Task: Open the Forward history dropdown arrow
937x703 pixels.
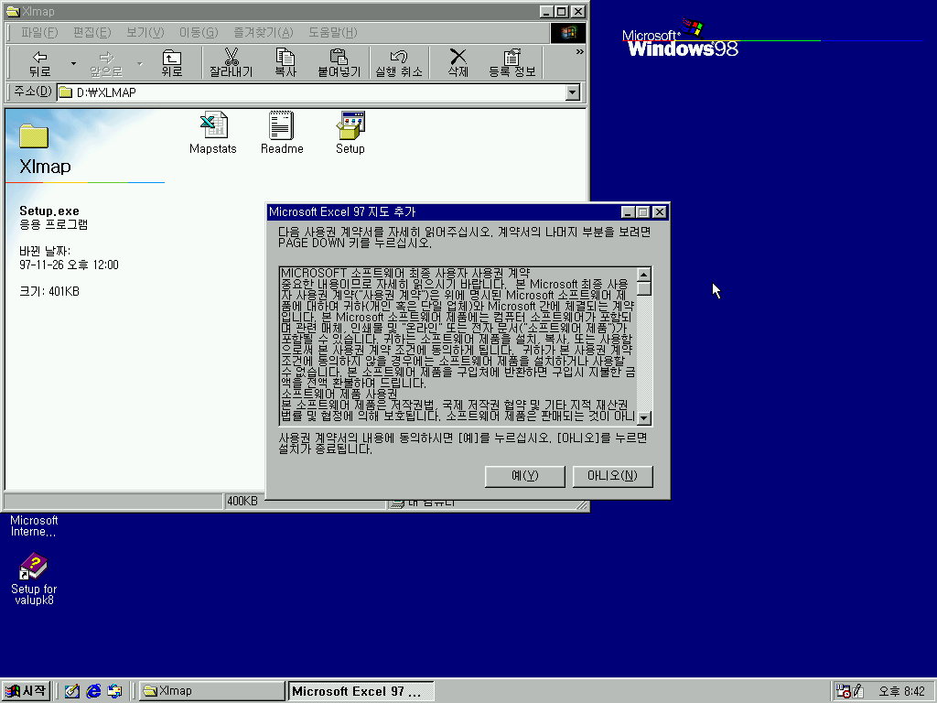Action: pos(140,63)
